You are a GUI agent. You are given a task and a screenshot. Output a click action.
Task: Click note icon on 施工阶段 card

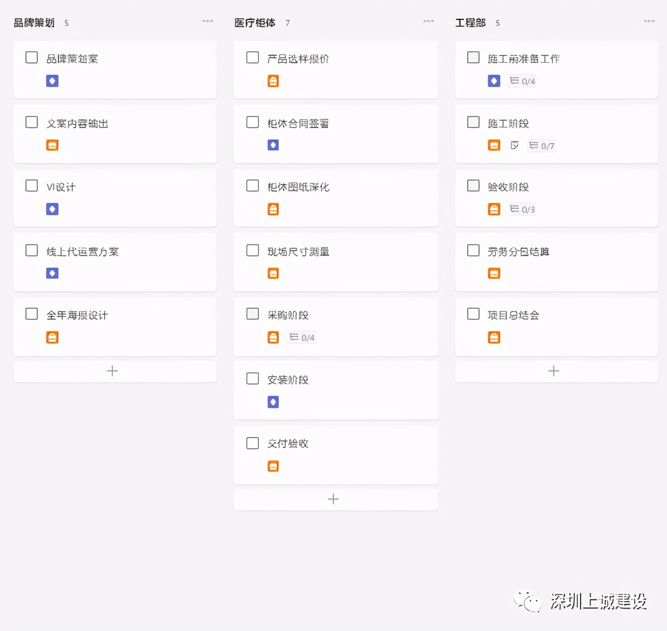click(515, 145)
